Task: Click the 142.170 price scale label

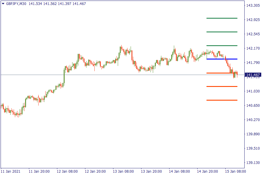Action: click(x=253, y=48)
